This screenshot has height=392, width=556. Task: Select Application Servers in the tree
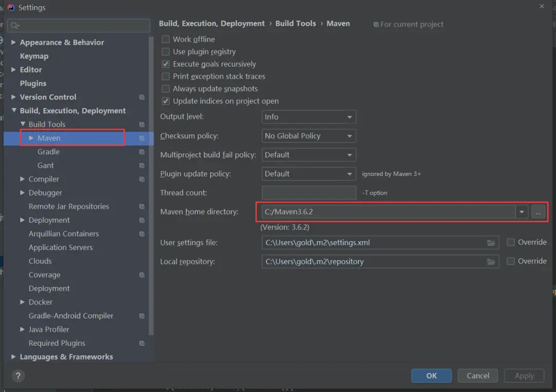(x=61, y=247)
